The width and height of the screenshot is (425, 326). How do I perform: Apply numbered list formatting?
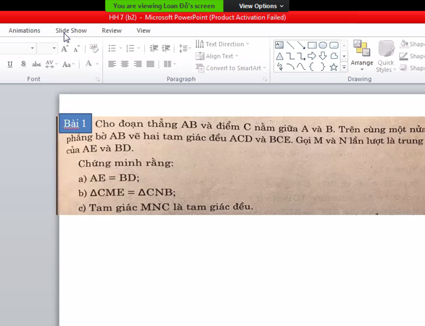click(130, 49)
